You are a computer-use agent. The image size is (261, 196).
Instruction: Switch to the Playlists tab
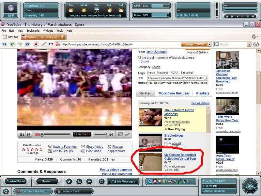tap(203, 93)
